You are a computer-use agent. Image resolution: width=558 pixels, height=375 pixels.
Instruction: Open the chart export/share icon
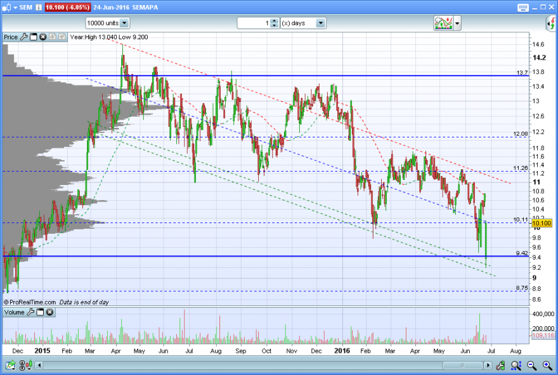point(10,365)
